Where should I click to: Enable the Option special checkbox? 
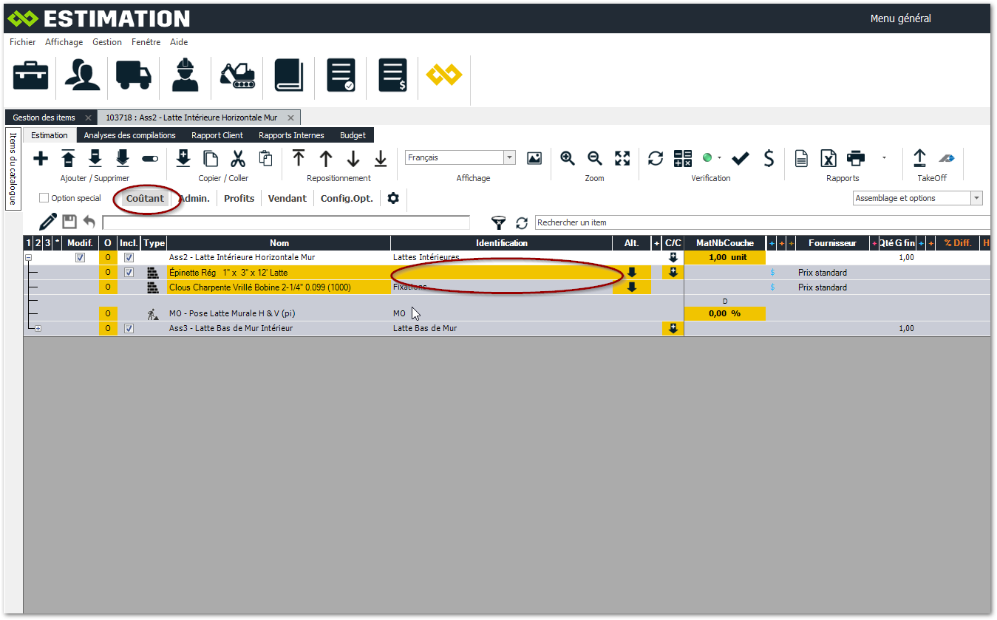(x=44, y=198)
